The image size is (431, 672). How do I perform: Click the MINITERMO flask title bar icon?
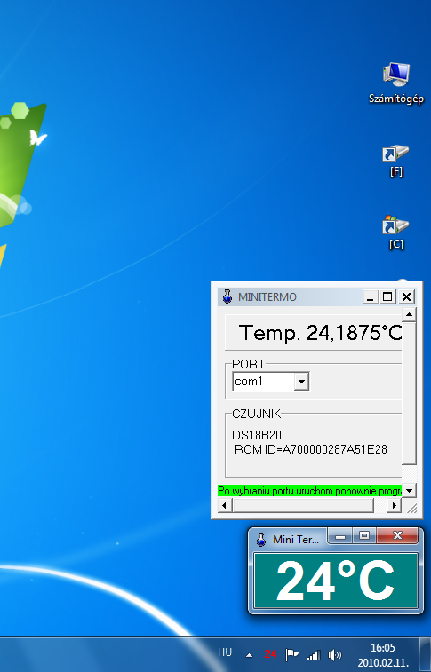click(227, 296)
